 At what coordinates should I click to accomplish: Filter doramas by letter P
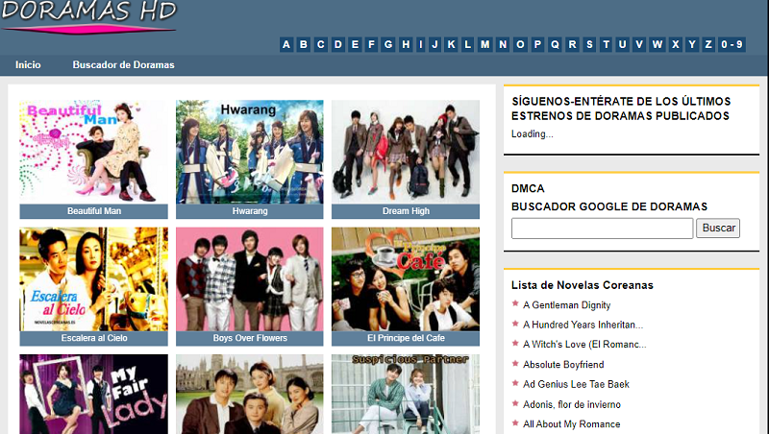coord(537,44)
